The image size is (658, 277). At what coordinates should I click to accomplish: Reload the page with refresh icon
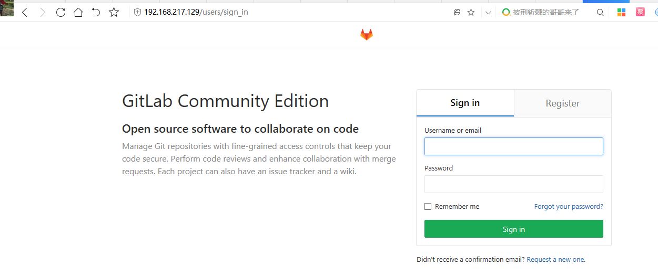(60, 12)
